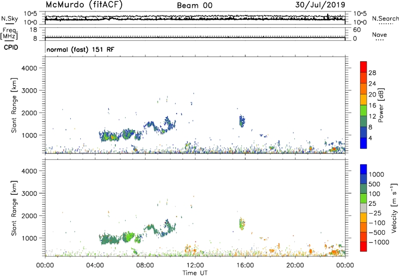Select the CPID row label
Viewport: 399px width, 276px height.
[11, 47]
